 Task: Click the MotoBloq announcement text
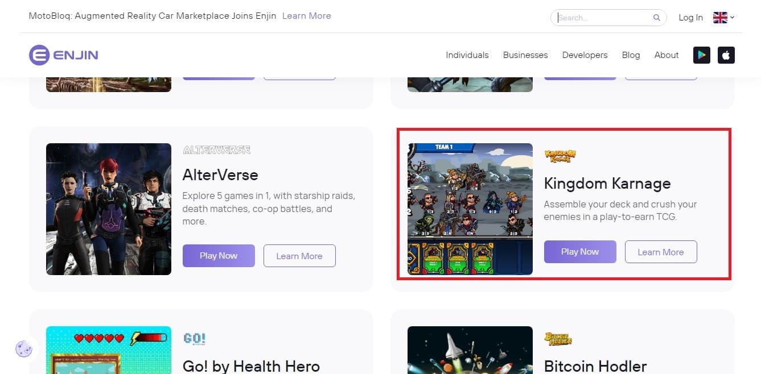[x=153, y=16]
